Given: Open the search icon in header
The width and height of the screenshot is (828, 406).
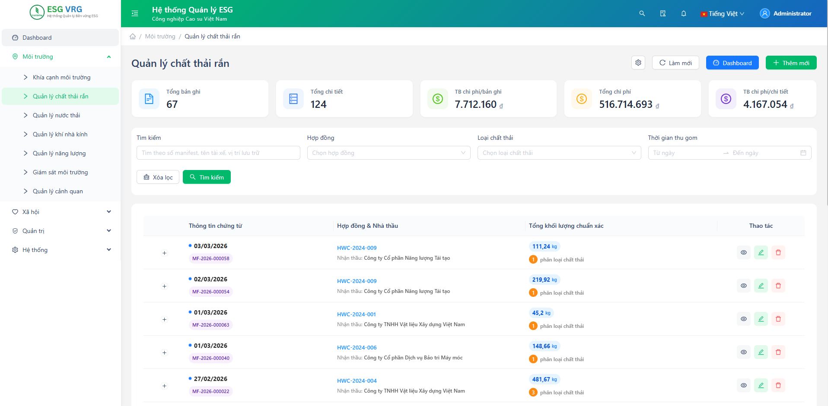Looking at the screenshot, I should pyautogui.click(x=642, y=13).
